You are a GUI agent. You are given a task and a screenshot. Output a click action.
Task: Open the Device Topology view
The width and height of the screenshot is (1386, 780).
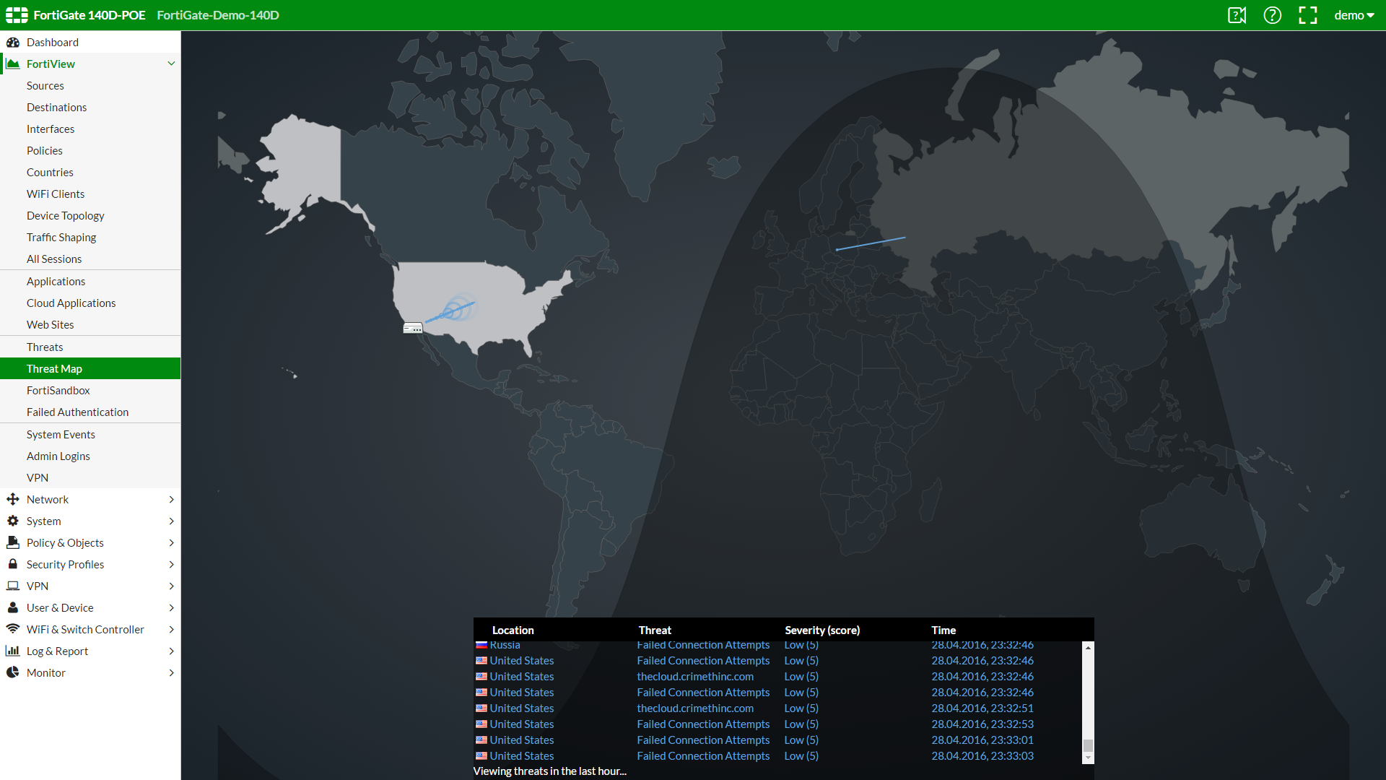[65, 216]
